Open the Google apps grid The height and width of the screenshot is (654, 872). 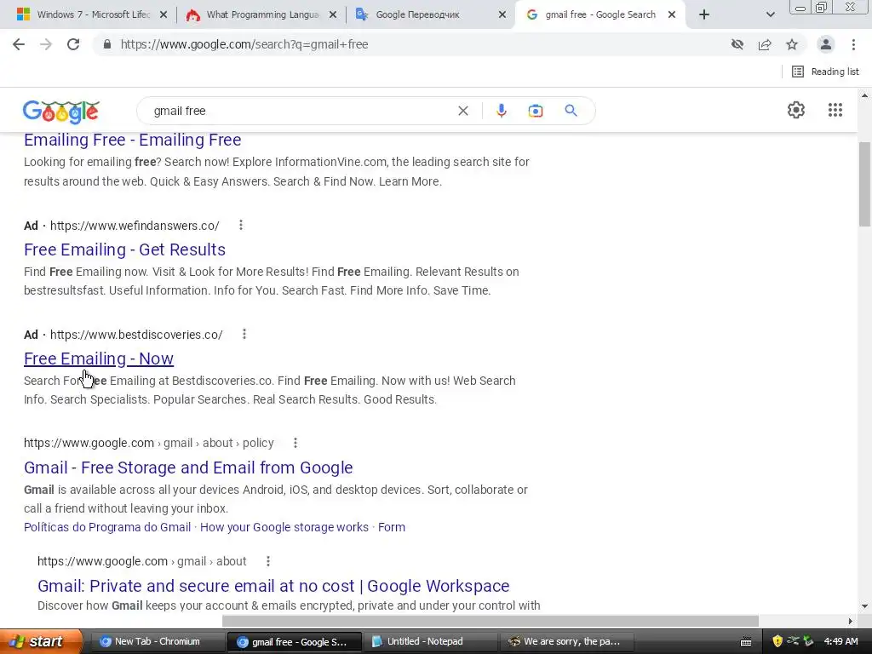tap(835, 110)
